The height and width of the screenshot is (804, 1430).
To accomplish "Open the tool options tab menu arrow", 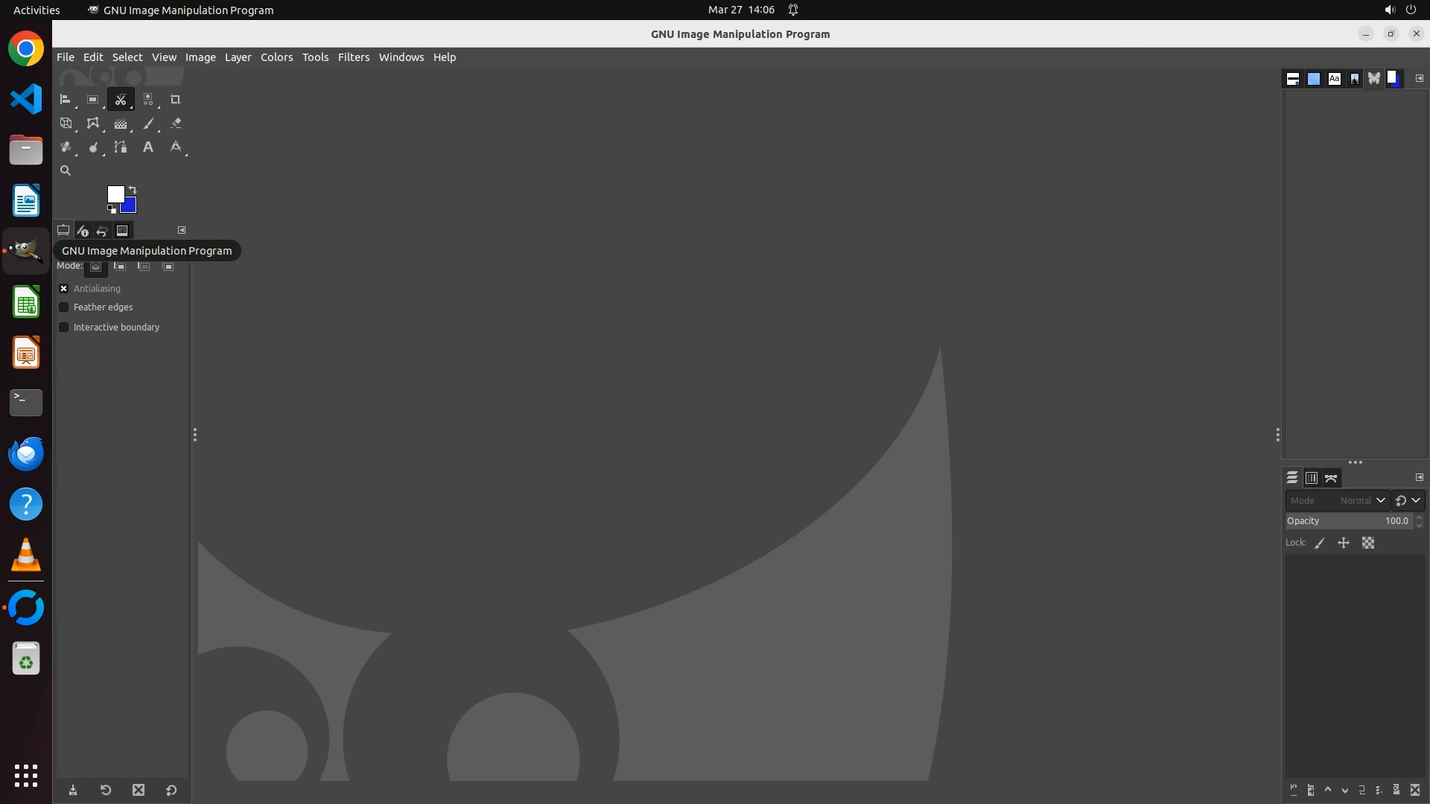I will pyautogui.click(x=182, y=231).
